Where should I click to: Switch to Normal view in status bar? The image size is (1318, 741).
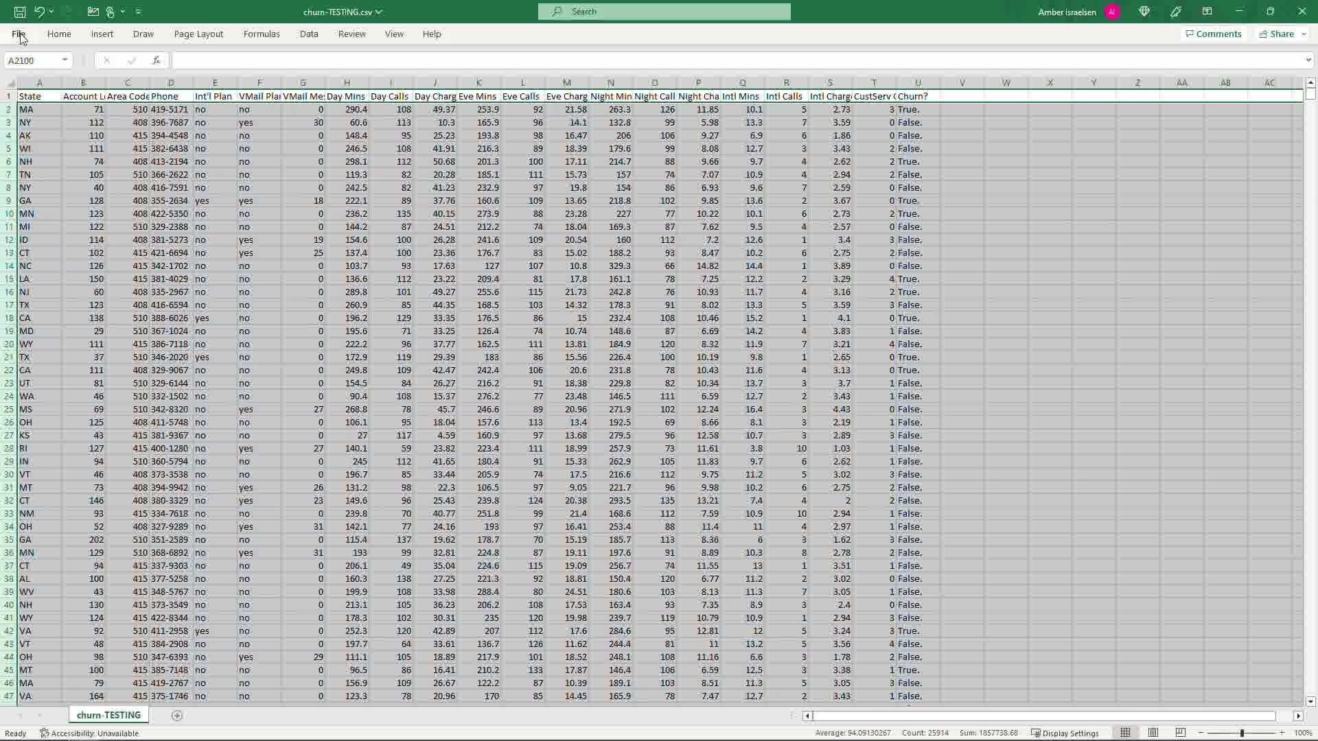[1126, 733]
